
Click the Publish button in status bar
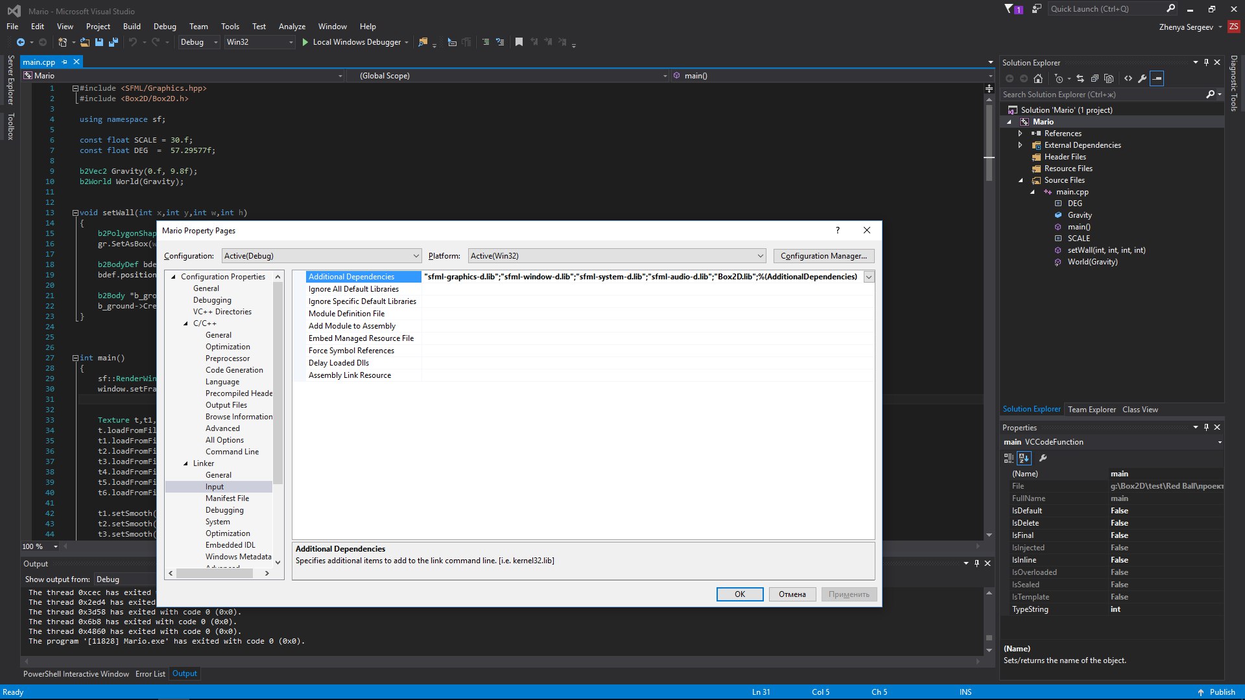pyautogui.click(x=1216, y=692)
